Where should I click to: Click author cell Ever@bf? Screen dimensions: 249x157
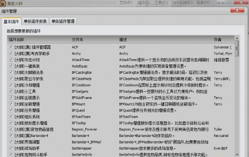(220, 148)
